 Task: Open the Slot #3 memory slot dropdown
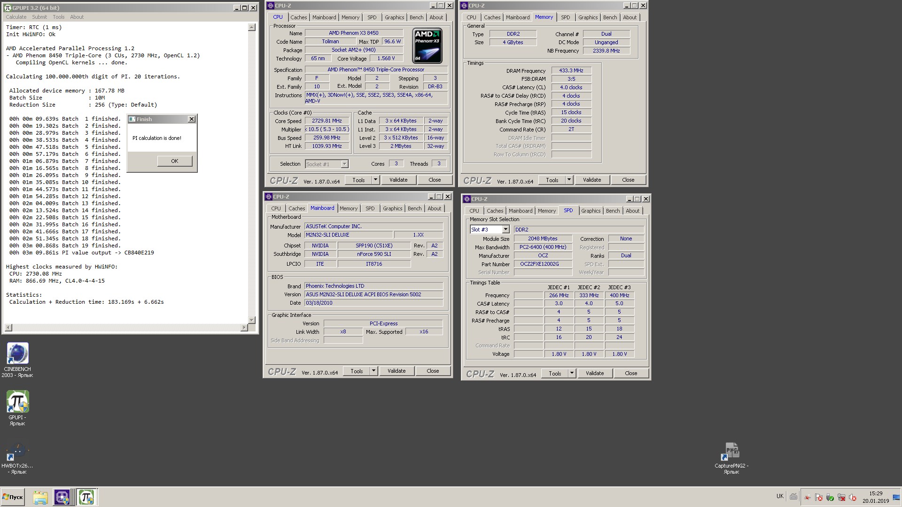pyautogui.click(x=505, y=230)
